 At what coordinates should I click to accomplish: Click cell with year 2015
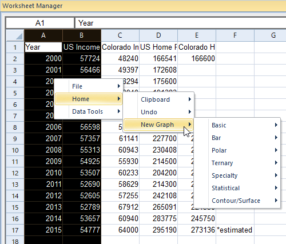click(43, 230)
